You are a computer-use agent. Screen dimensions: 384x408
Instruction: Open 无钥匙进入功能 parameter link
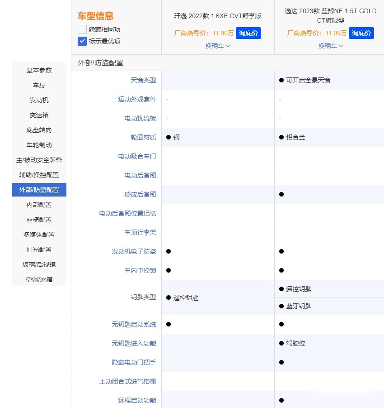pyautogui.click(x=134, y=343)
